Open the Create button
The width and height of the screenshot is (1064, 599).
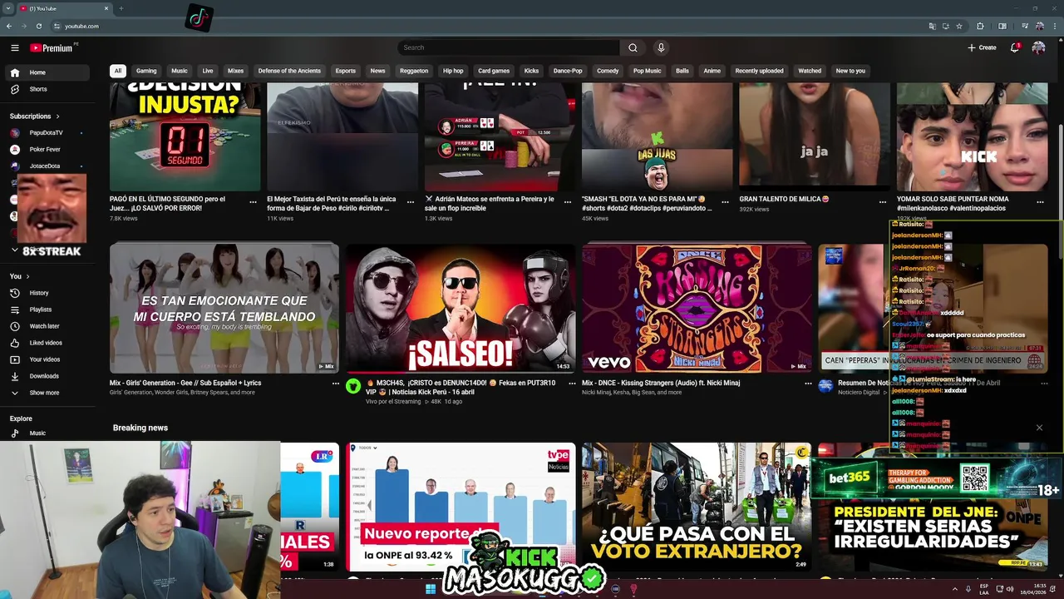(x=982, y=47)
